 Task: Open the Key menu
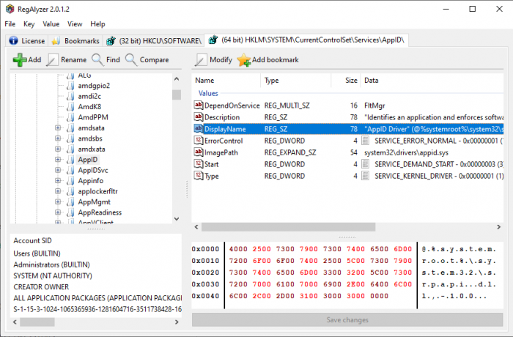tap(29, 23)
